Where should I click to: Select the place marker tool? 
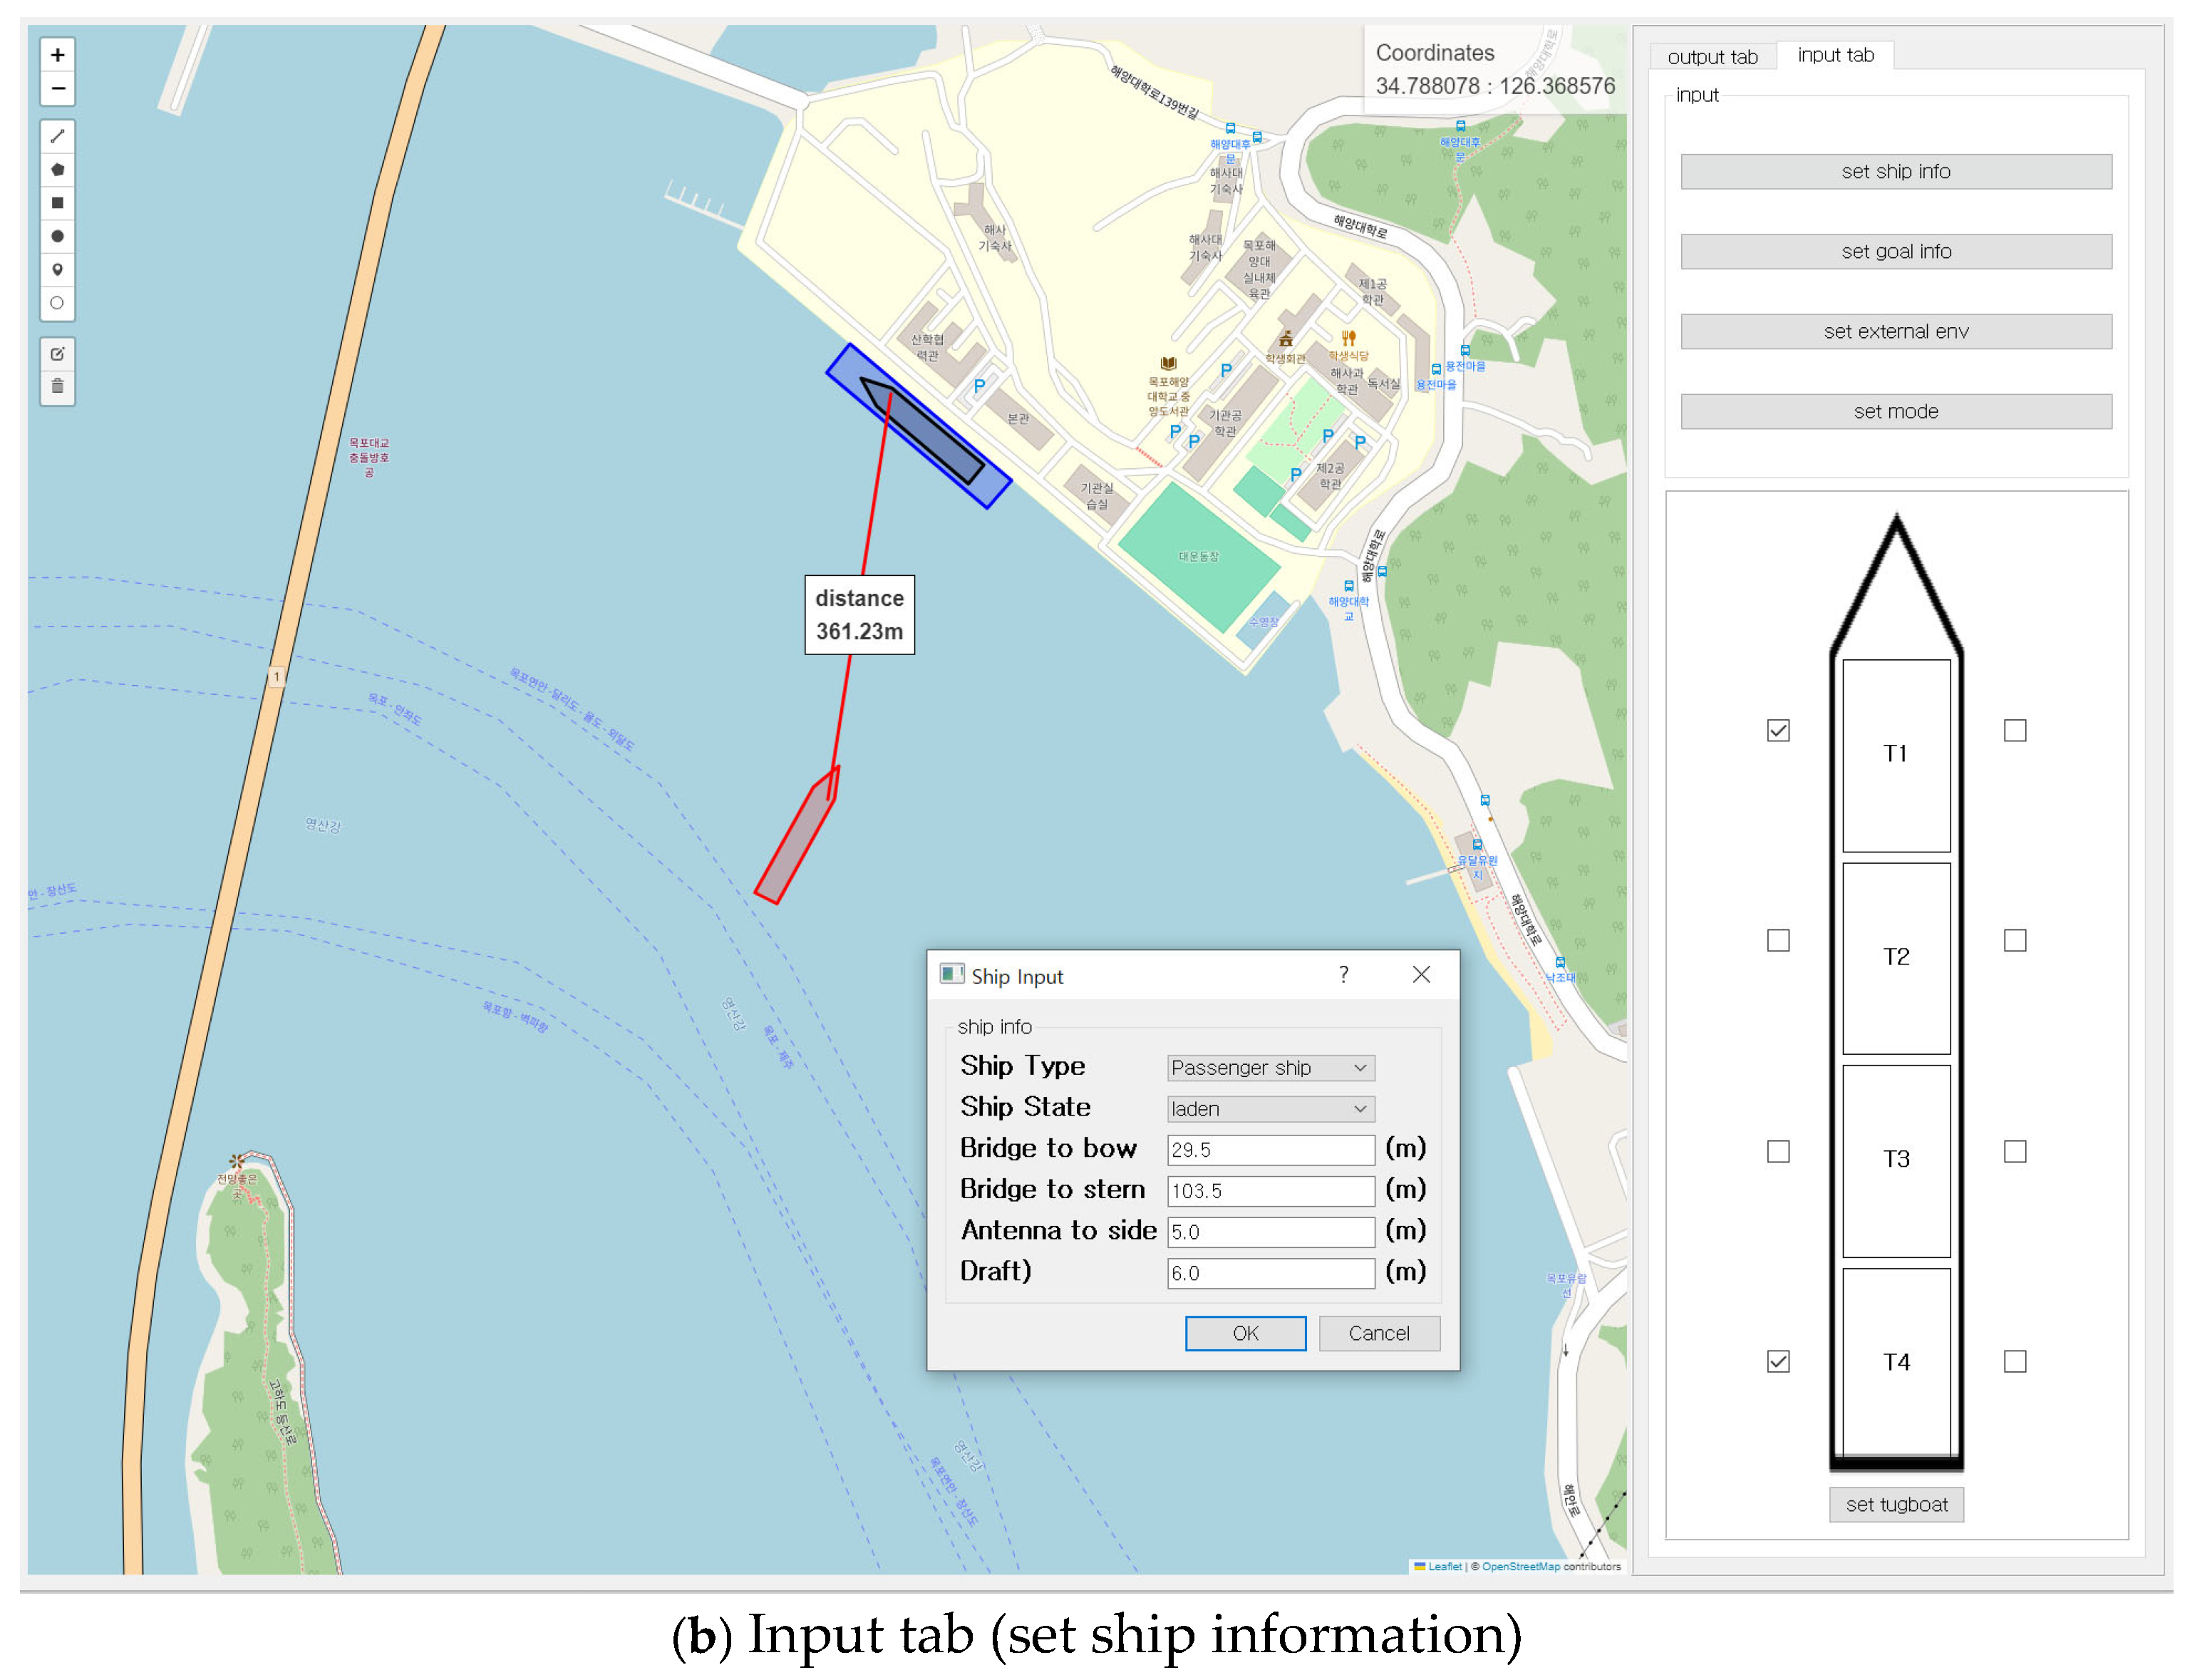[x=57, y=270]
